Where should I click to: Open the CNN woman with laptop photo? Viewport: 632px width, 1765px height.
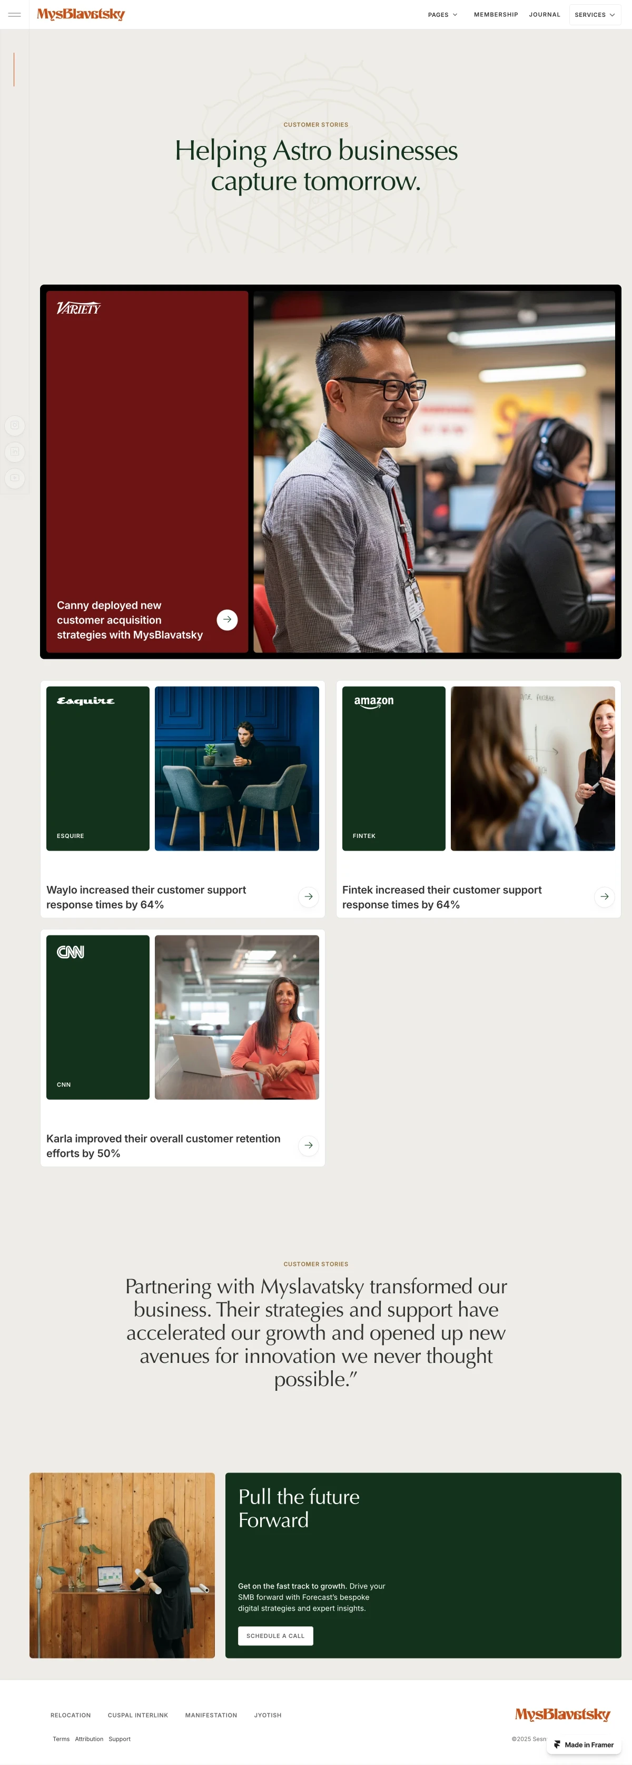point(237,1017)
